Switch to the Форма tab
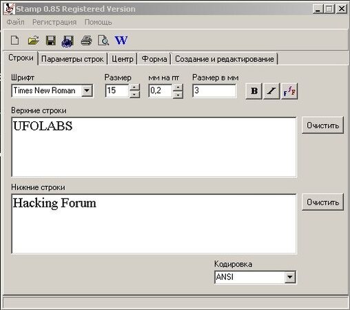Screen dimensions: 350x310 [154, 59]
